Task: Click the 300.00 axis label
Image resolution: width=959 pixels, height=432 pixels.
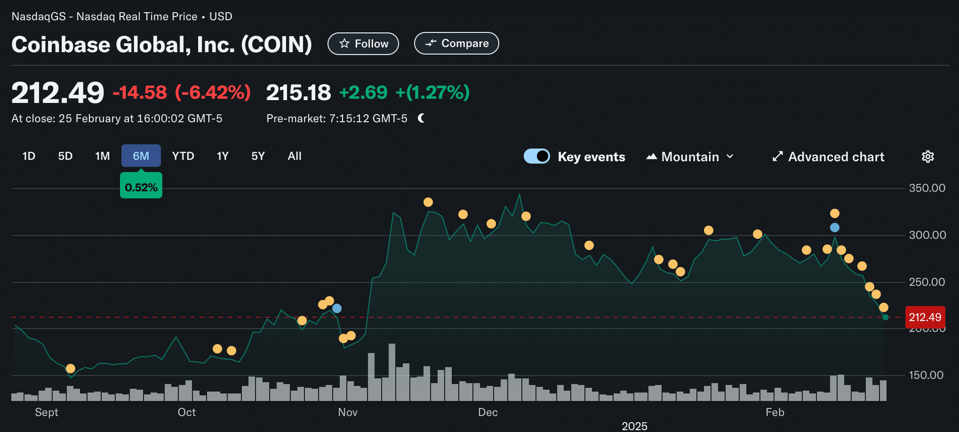Action: click(x=927, y=235)
